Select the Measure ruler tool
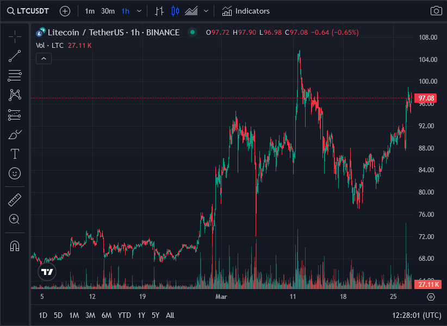This screenshot has width=447, height=326. (x=15, y=200)
